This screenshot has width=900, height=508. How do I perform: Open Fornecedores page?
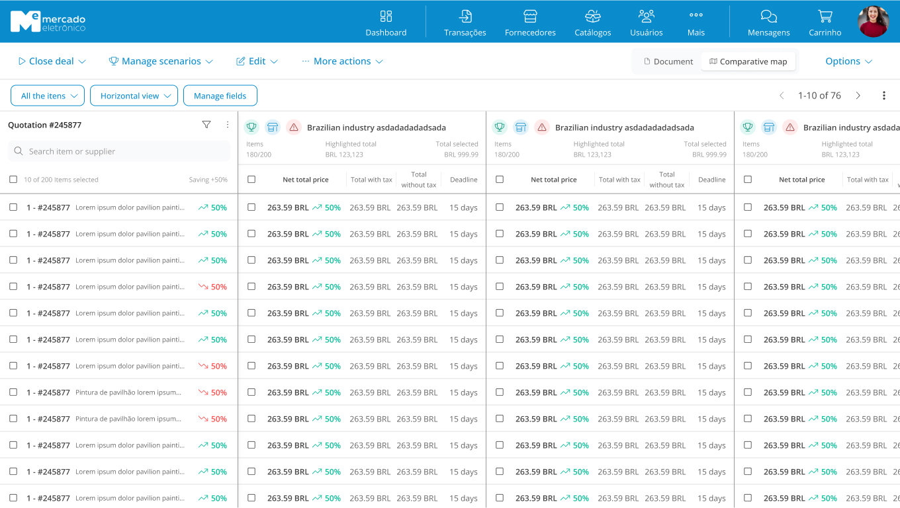tap(530, 22)
